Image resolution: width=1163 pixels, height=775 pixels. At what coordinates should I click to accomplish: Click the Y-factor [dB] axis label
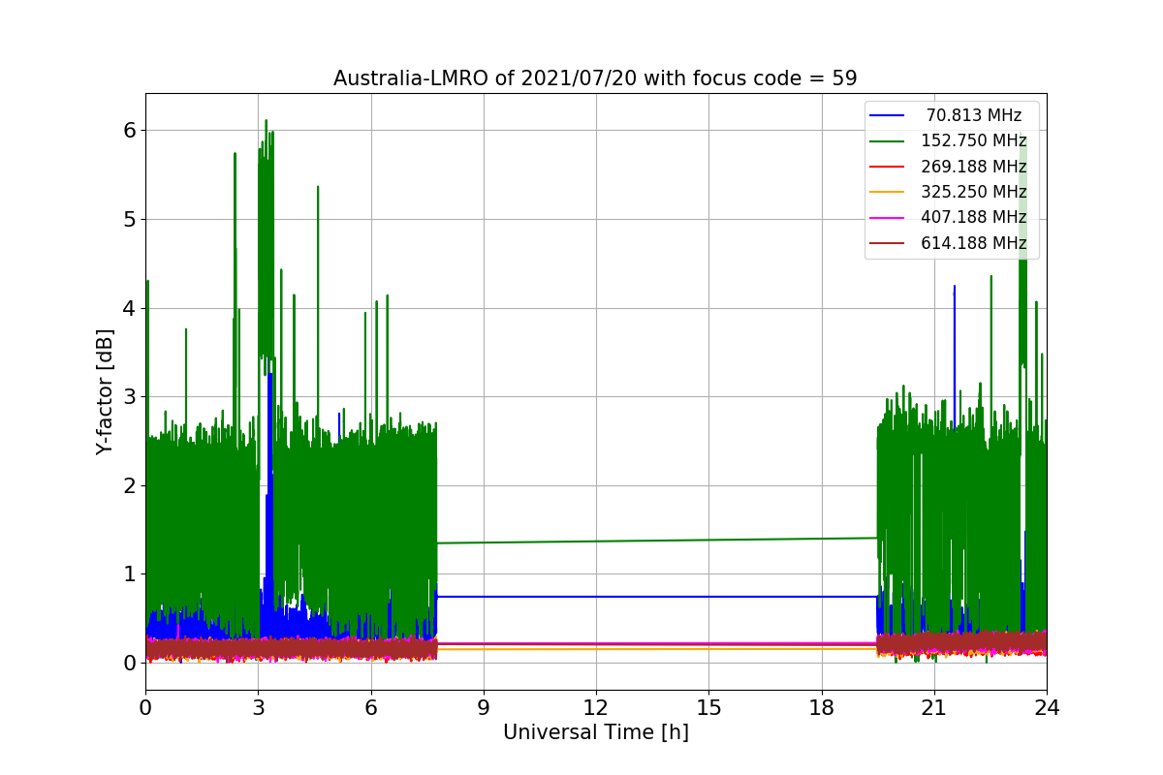105,391
